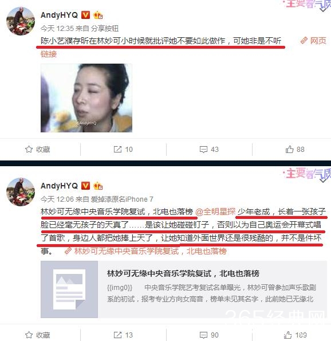The height and width of the screenshot is (341, 331).
Task: Click the membership crown badge in second post
Action: coord(98,186)
